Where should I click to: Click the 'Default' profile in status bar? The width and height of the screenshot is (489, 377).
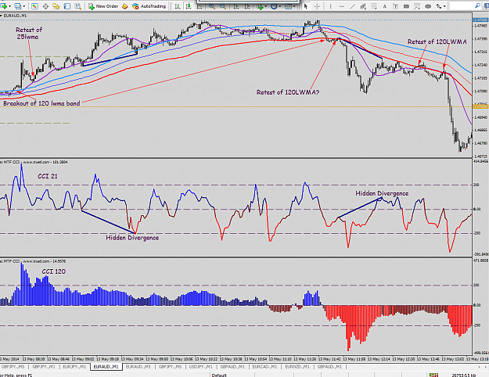219,375
